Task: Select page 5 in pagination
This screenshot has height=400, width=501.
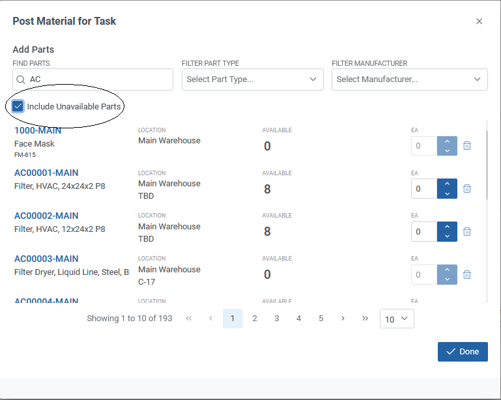Action: [x=321, y=318]
